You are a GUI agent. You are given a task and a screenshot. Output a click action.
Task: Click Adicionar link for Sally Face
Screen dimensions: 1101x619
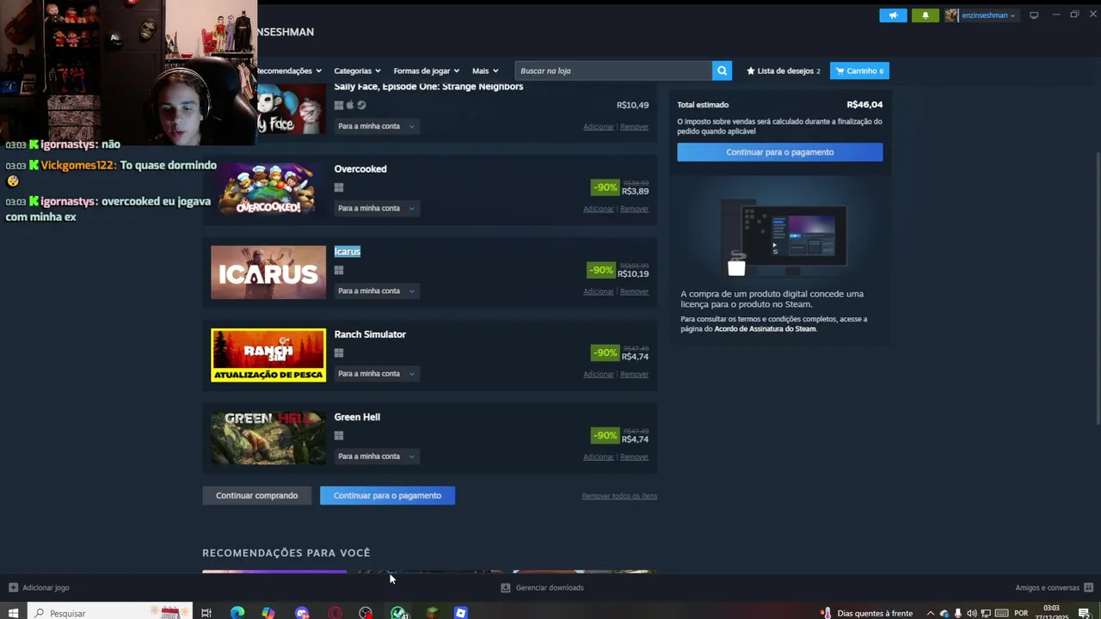pos(599,126)
